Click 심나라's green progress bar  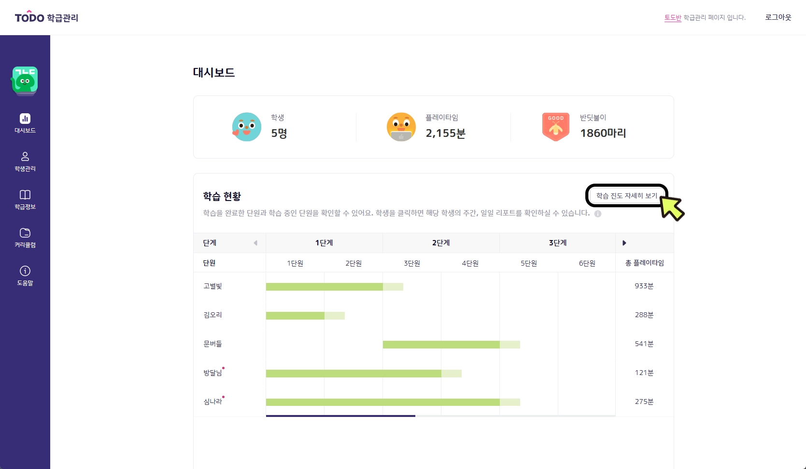pyautogui.click(x=383, y=402)
